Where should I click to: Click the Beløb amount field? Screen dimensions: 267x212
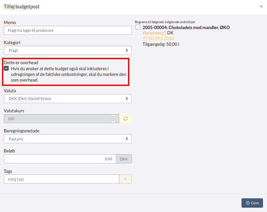click(60, 159)
